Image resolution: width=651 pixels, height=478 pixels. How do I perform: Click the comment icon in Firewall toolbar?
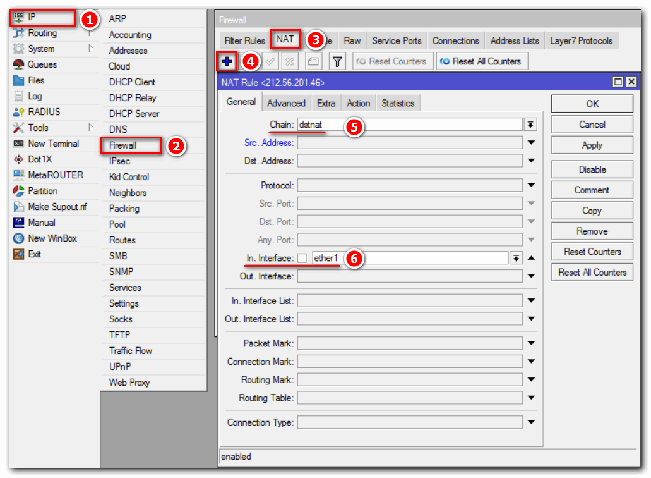click(314, 61)
